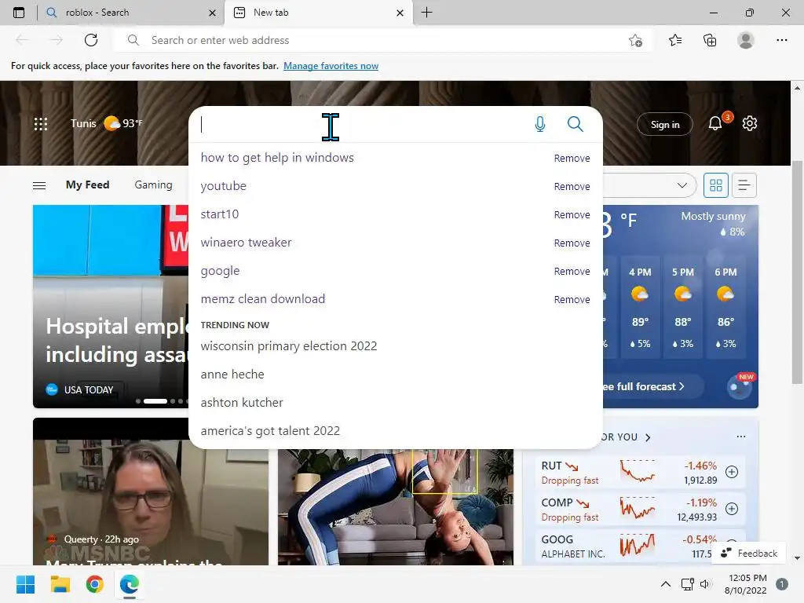This screenshot has width=804, height=603.
Task: Open the profile avatar icon
Action: pos(746,40)
